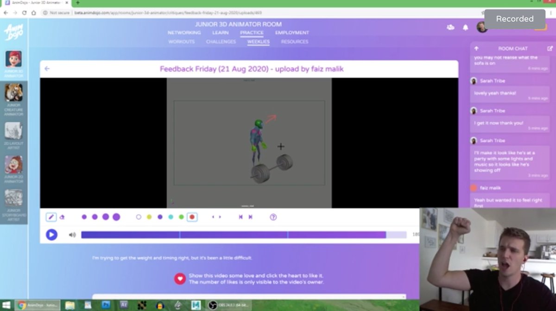
Task: Click faiz malik's name in chat
Action: tap(490, 188)
